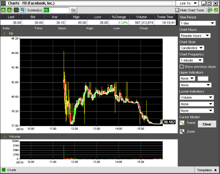
Task: Click the %Change column header
Action: coord(119,17)
